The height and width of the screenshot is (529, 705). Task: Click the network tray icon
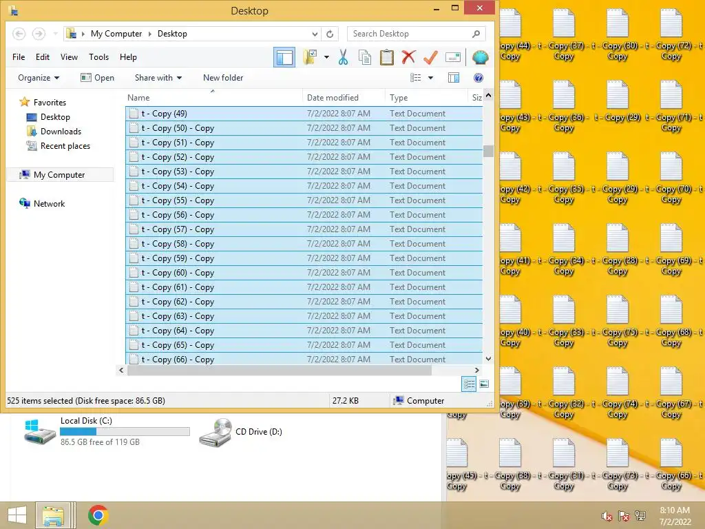[640, 517]
